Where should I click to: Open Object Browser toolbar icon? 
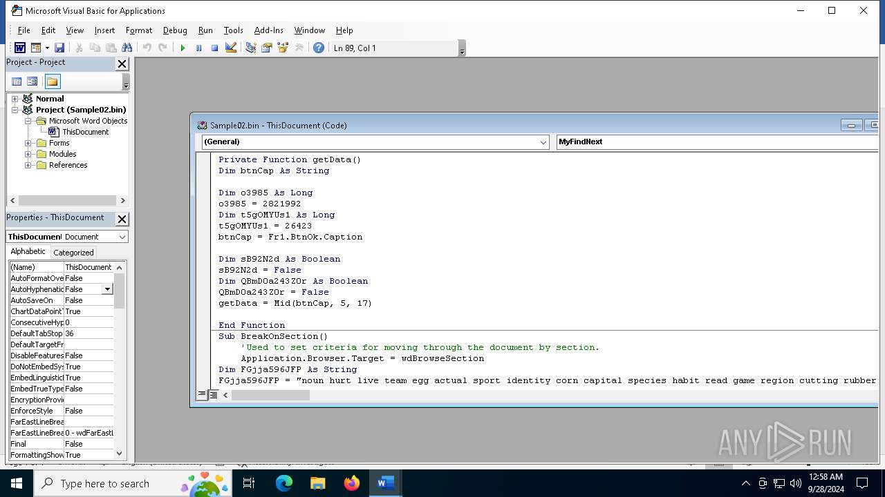(x=282, y=48)
